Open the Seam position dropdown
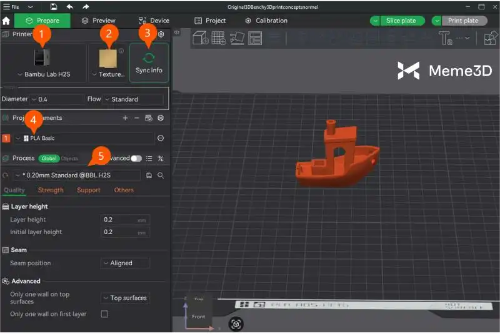This screenshot has height=334, width=500. click(125, 263)
